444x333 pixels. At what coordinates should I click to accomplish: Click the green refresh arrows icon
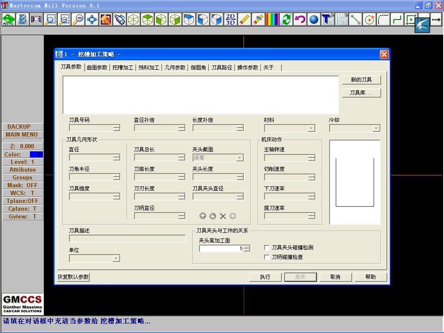point(286,20)
